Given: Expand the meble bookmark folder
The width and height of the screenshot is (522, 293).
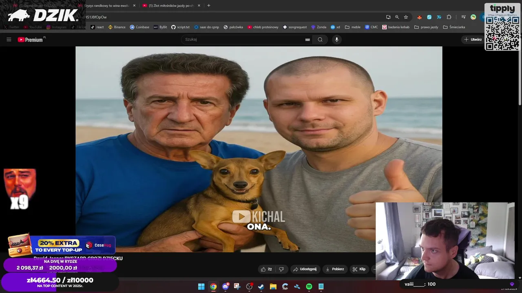Looking at the screenshot, I should (x=353, y=27).
